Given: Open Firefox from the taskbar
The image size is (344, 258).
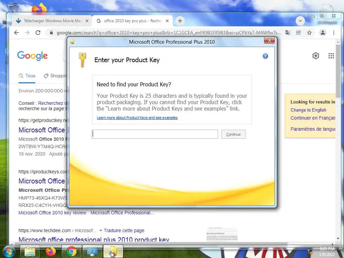Looking at the screenshot, I should 51,251.
